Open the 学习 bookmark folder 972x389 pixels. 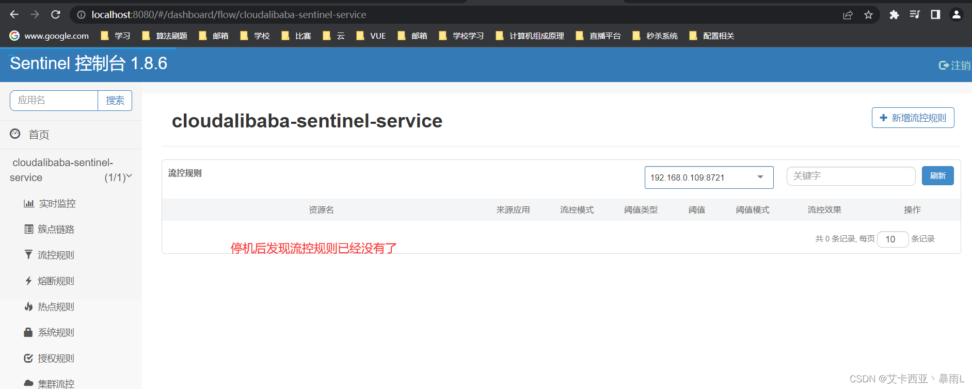[x=115, y=36]
